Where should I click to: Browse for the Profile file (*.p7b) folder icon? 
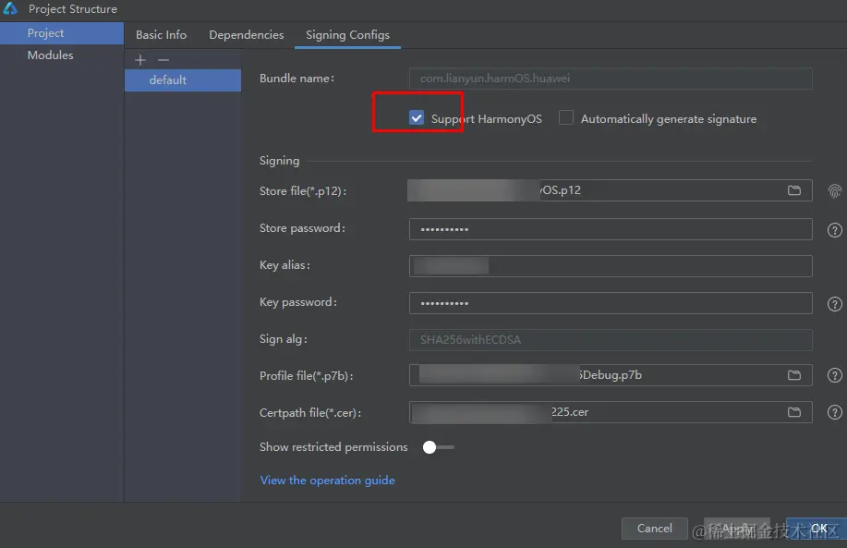tap(793, 375)
